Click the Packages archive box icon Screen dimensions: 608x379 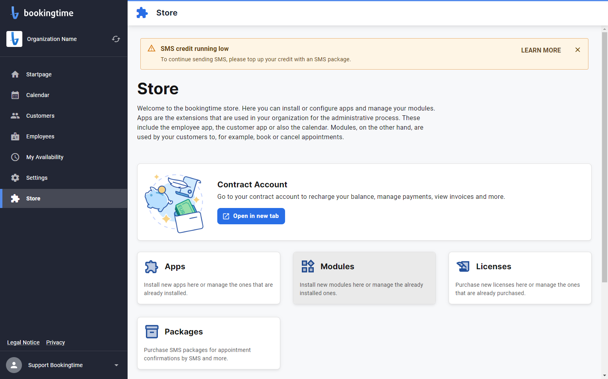coord(152,332)
